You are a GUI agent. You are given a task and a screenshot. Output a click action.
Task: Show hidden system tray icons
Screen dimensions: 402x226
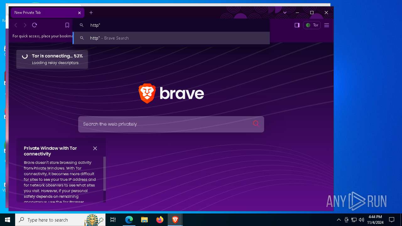pyautogui.click(x=339, y=220)
